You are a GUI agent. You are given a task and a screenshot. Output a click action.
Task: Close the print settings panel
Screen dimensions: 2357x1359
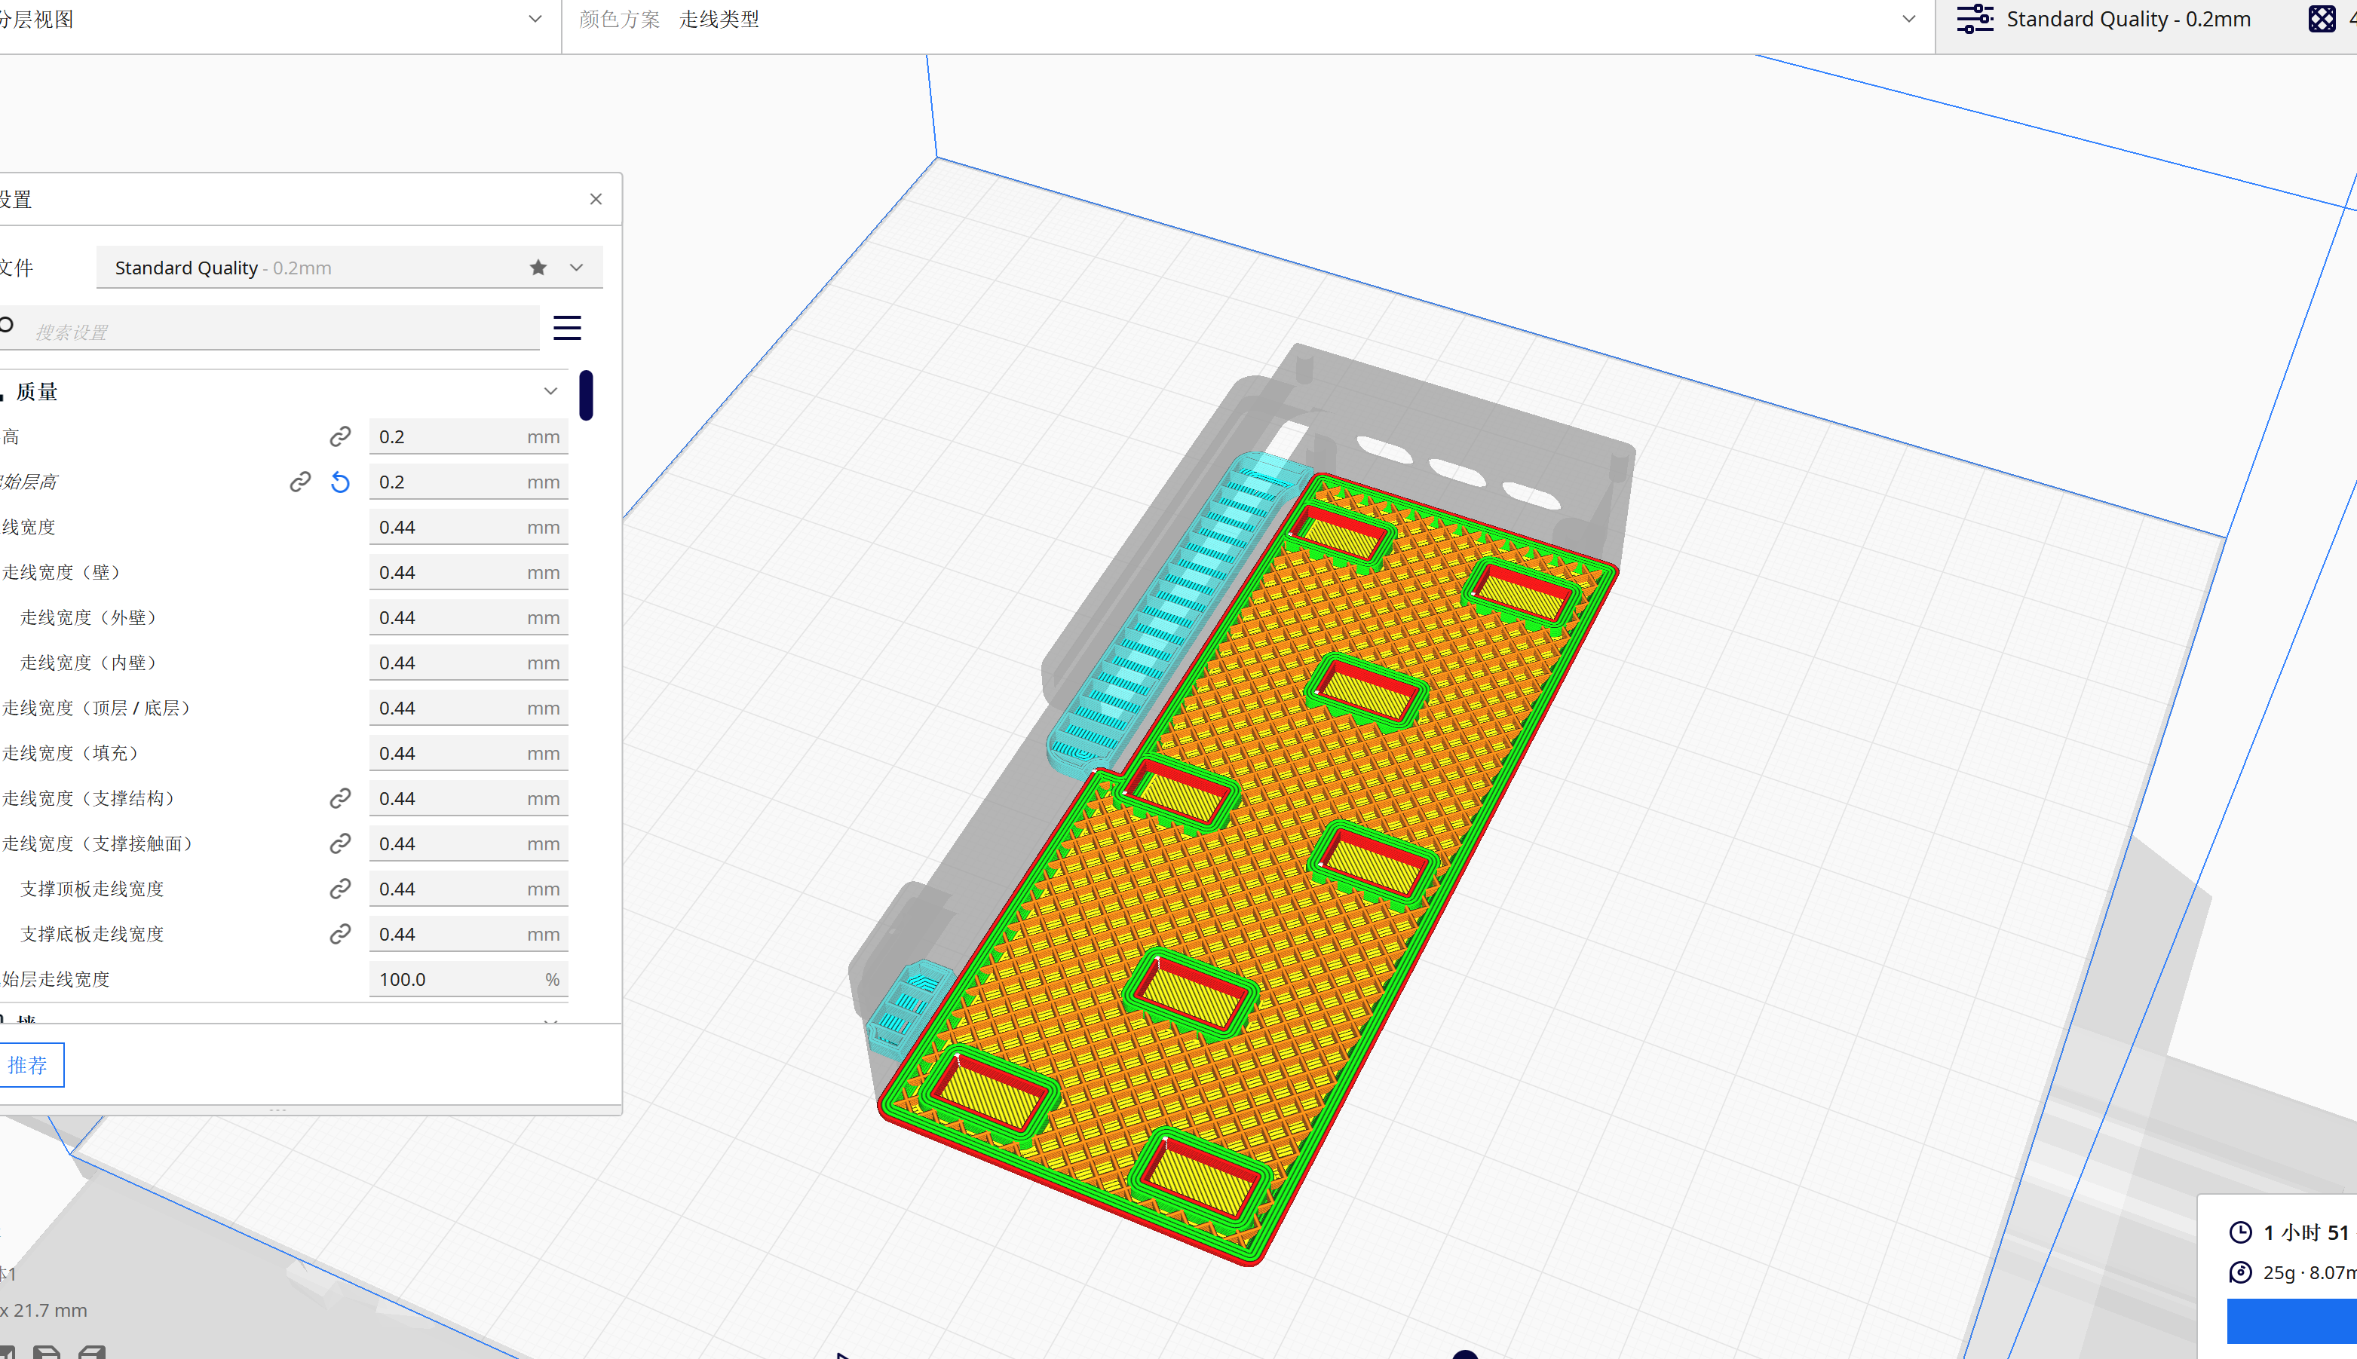click(x=596, y=199)
